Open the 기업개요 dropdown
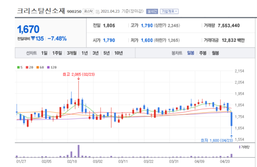The image size is (257, 167). pos(169,11)
